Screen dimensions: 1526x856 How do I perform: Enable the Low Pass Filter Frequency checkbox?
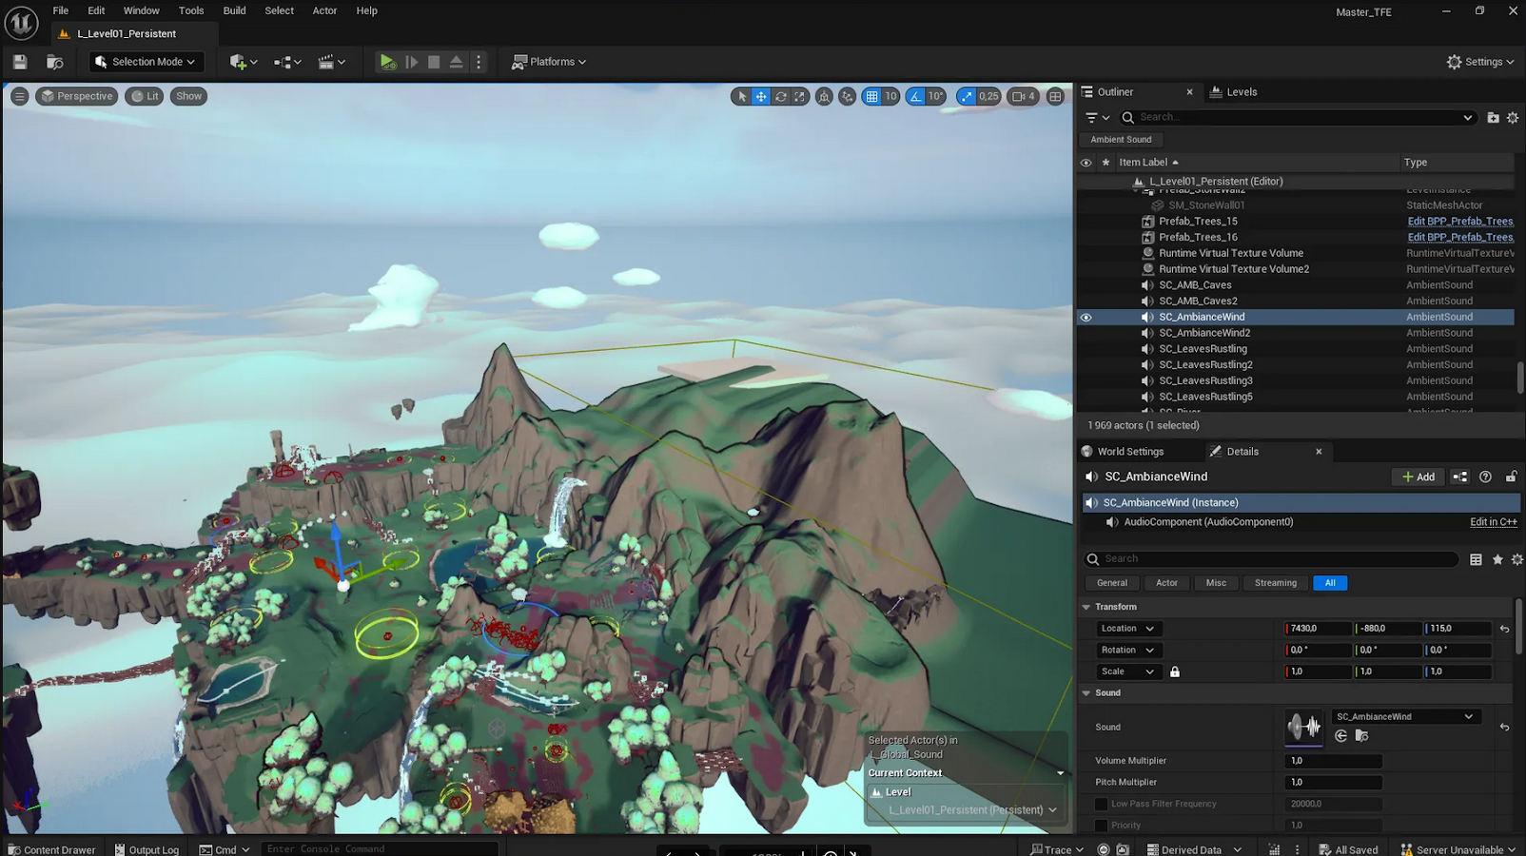1101,804
